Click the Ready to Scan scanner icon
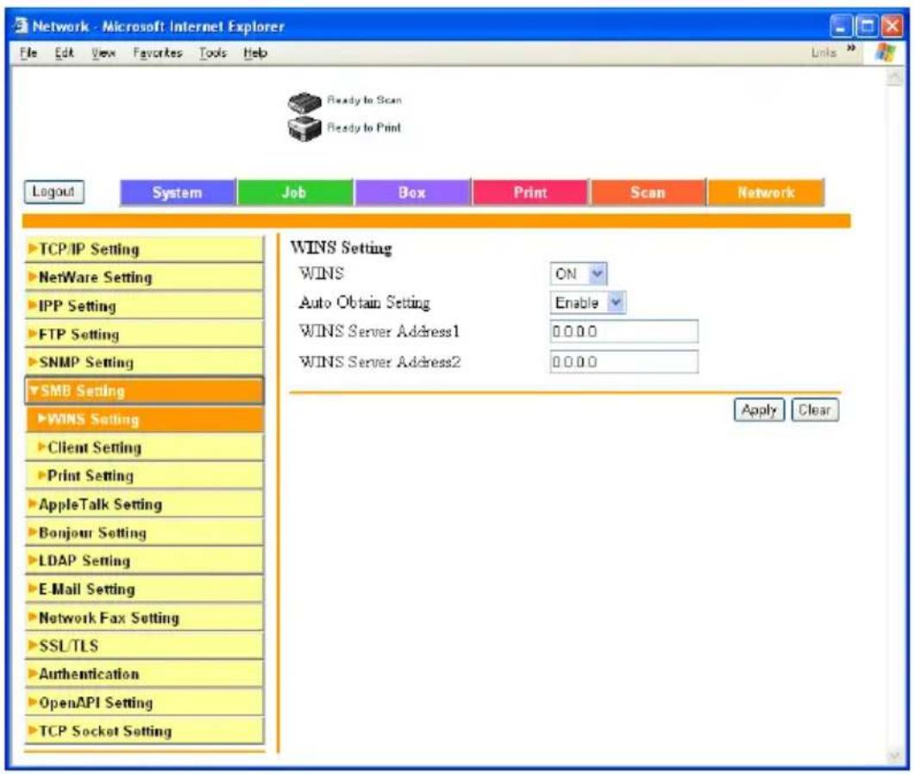 pos(304,102)
